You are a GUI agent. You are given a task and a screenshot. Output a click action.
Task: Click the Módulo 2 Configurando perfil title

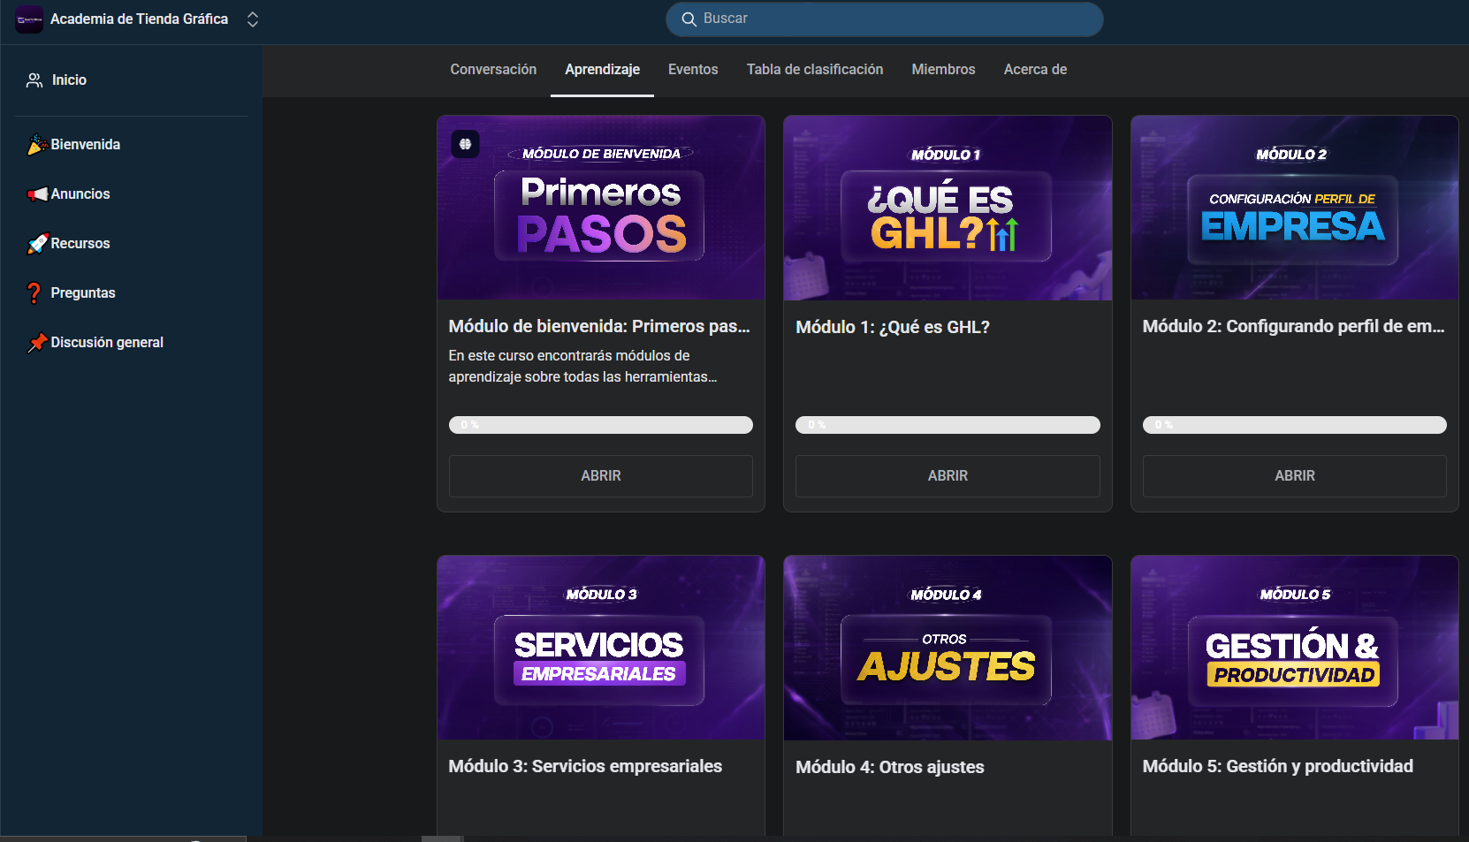[x=1293, y=327]
